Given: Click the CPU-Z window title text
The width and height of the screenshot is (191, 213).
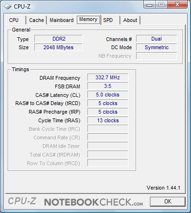Looking at the screenshot, I should (x=22, y=7).
